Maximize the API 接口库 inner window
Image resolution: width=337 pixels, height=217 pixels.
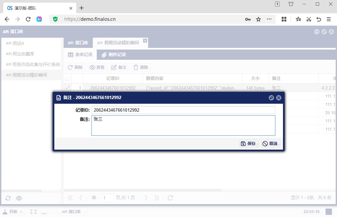point(324,32)
